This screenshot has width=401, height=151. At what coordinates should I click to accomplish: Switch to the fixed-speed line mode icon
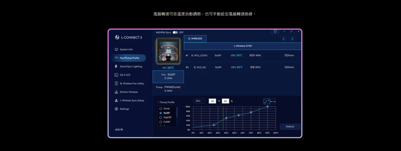(273, 101)
